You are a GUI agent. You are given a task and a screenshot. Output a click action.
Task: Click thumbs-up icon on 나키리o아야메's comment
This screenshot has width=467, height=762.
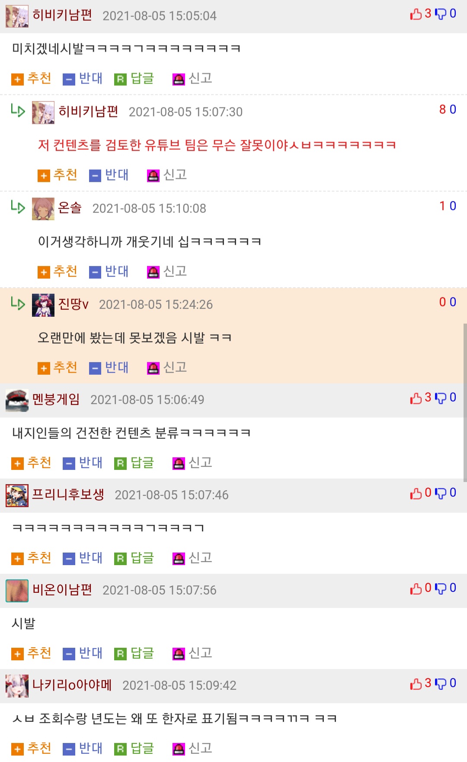click(416, 684)
